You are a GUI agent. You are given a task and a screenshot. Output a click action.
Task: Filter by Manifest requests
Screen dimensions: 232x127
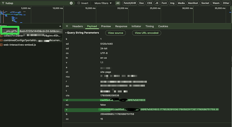[193, 3]
